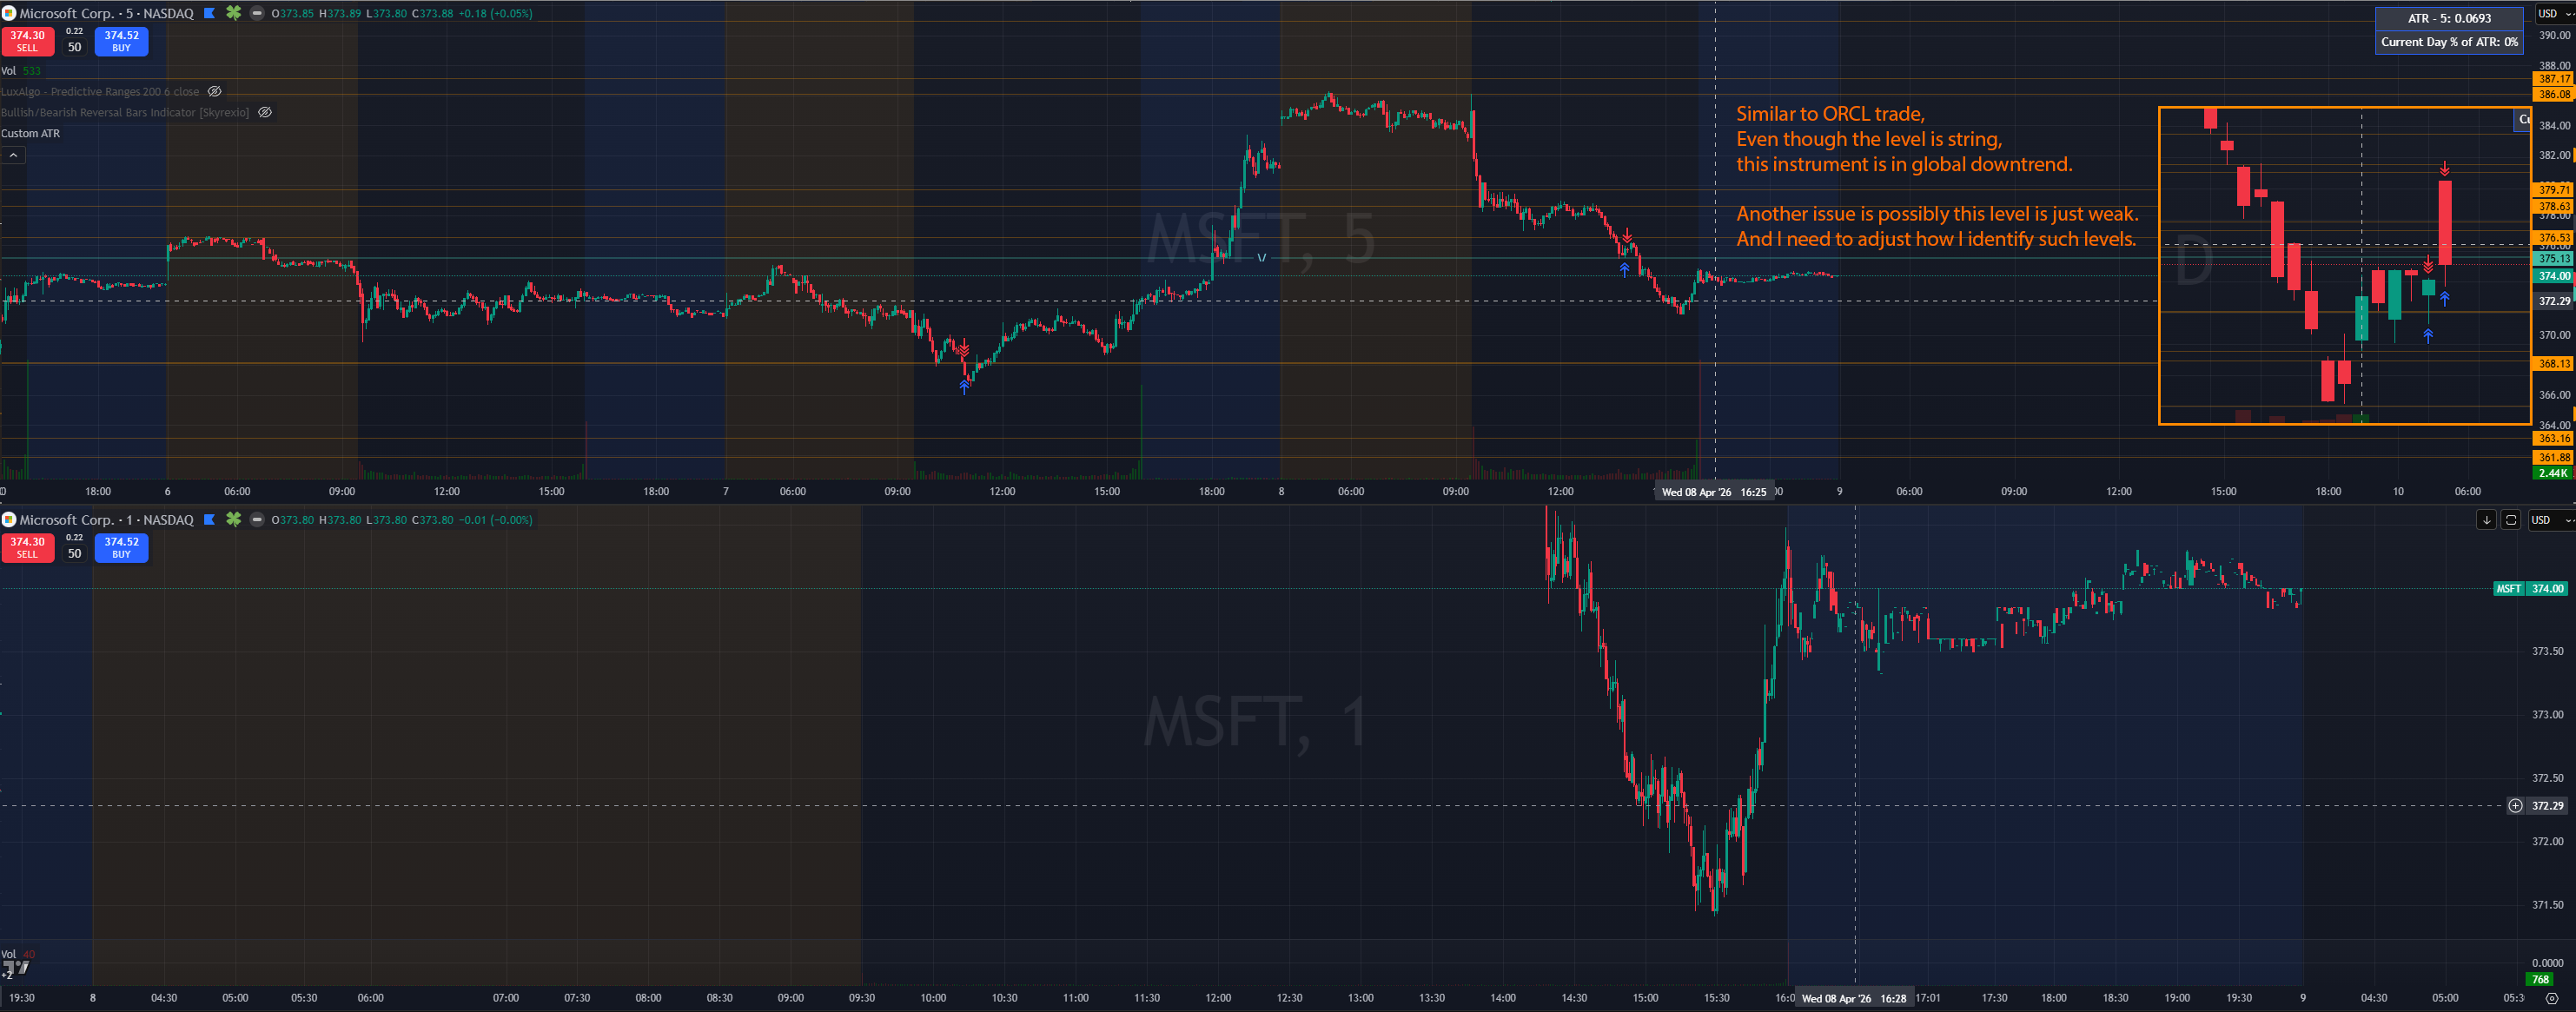This screenshot has width=2576, height=1012.
Task: Click the quantity field showing 50 on top chart
Action: point(74,47)
